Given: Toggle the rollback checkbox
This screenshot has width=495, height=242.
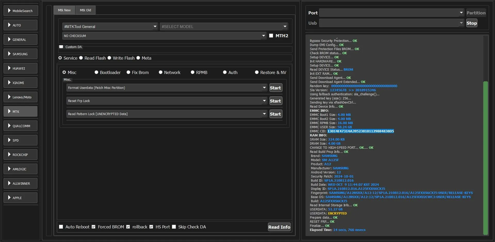Looking at the screenshot, I should click(x=128, y=227).
